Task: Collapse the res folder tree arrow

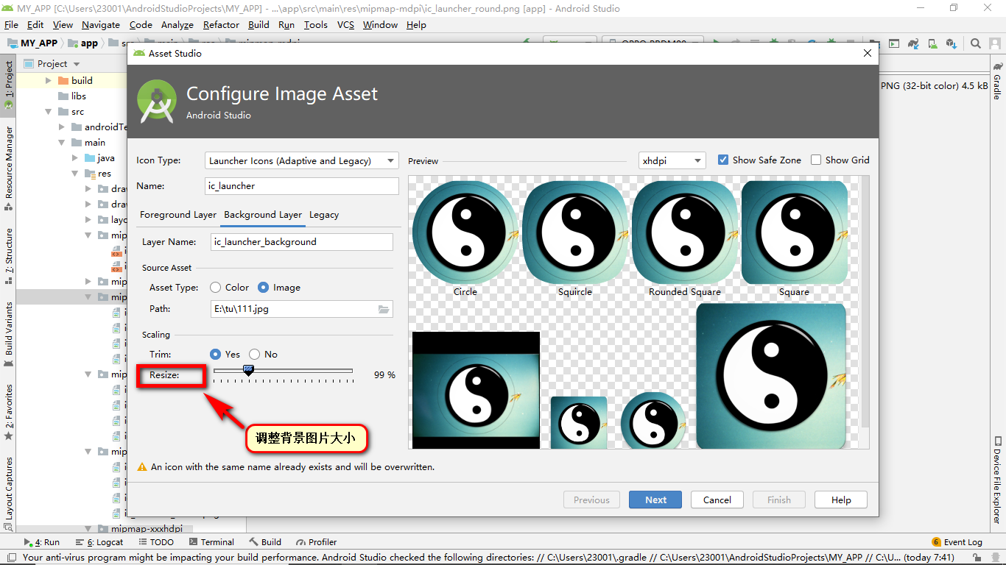Action: (x=75, y=174)
